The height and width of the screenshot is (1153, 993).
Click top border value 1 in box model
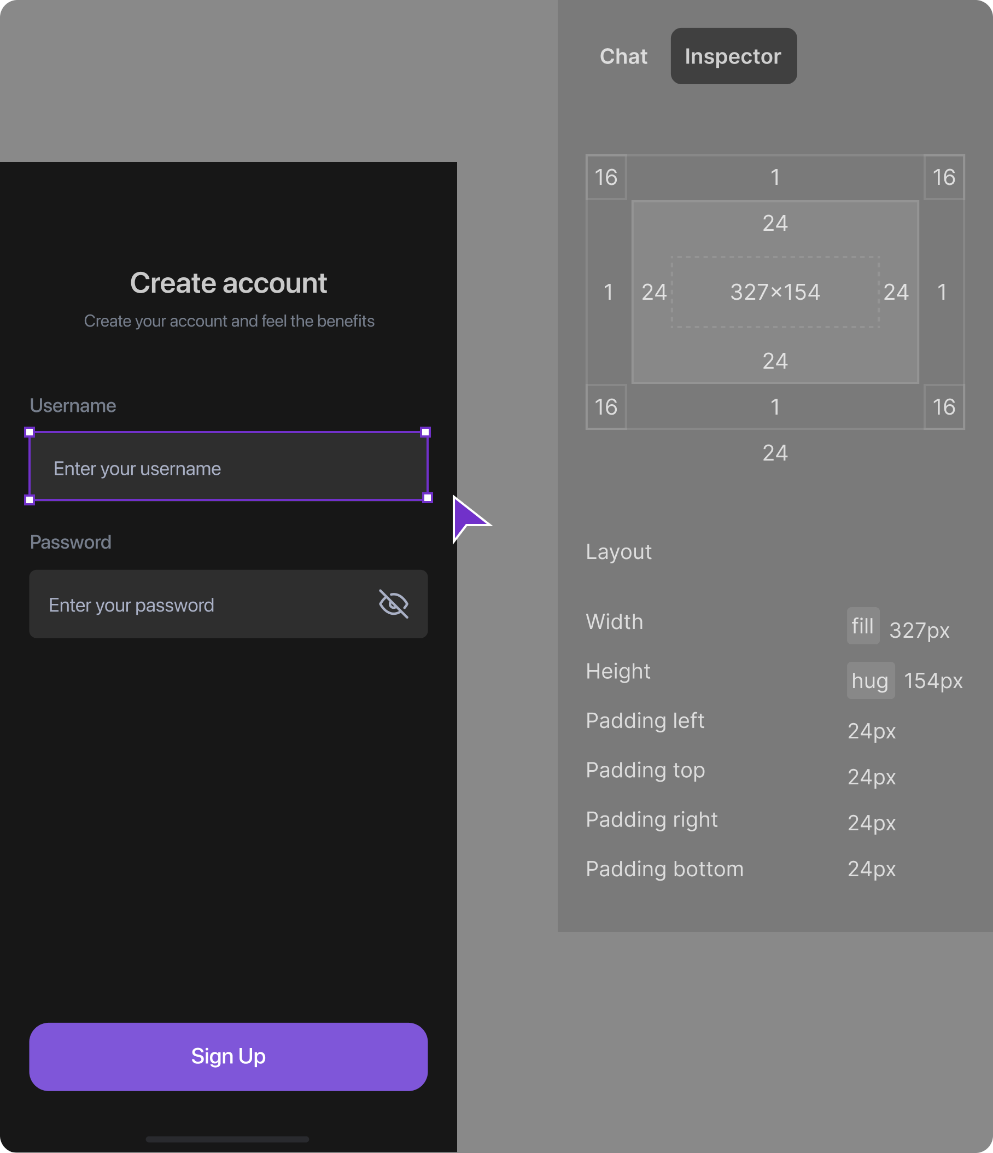(x=775, y=178)
